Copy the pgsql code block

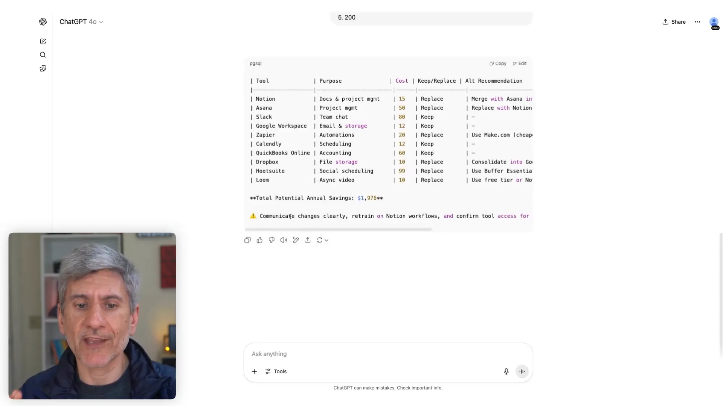498,63
